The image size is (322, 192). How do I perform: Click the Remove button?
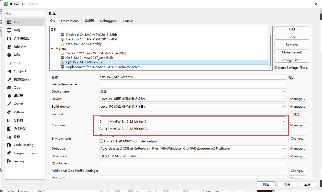292,44
